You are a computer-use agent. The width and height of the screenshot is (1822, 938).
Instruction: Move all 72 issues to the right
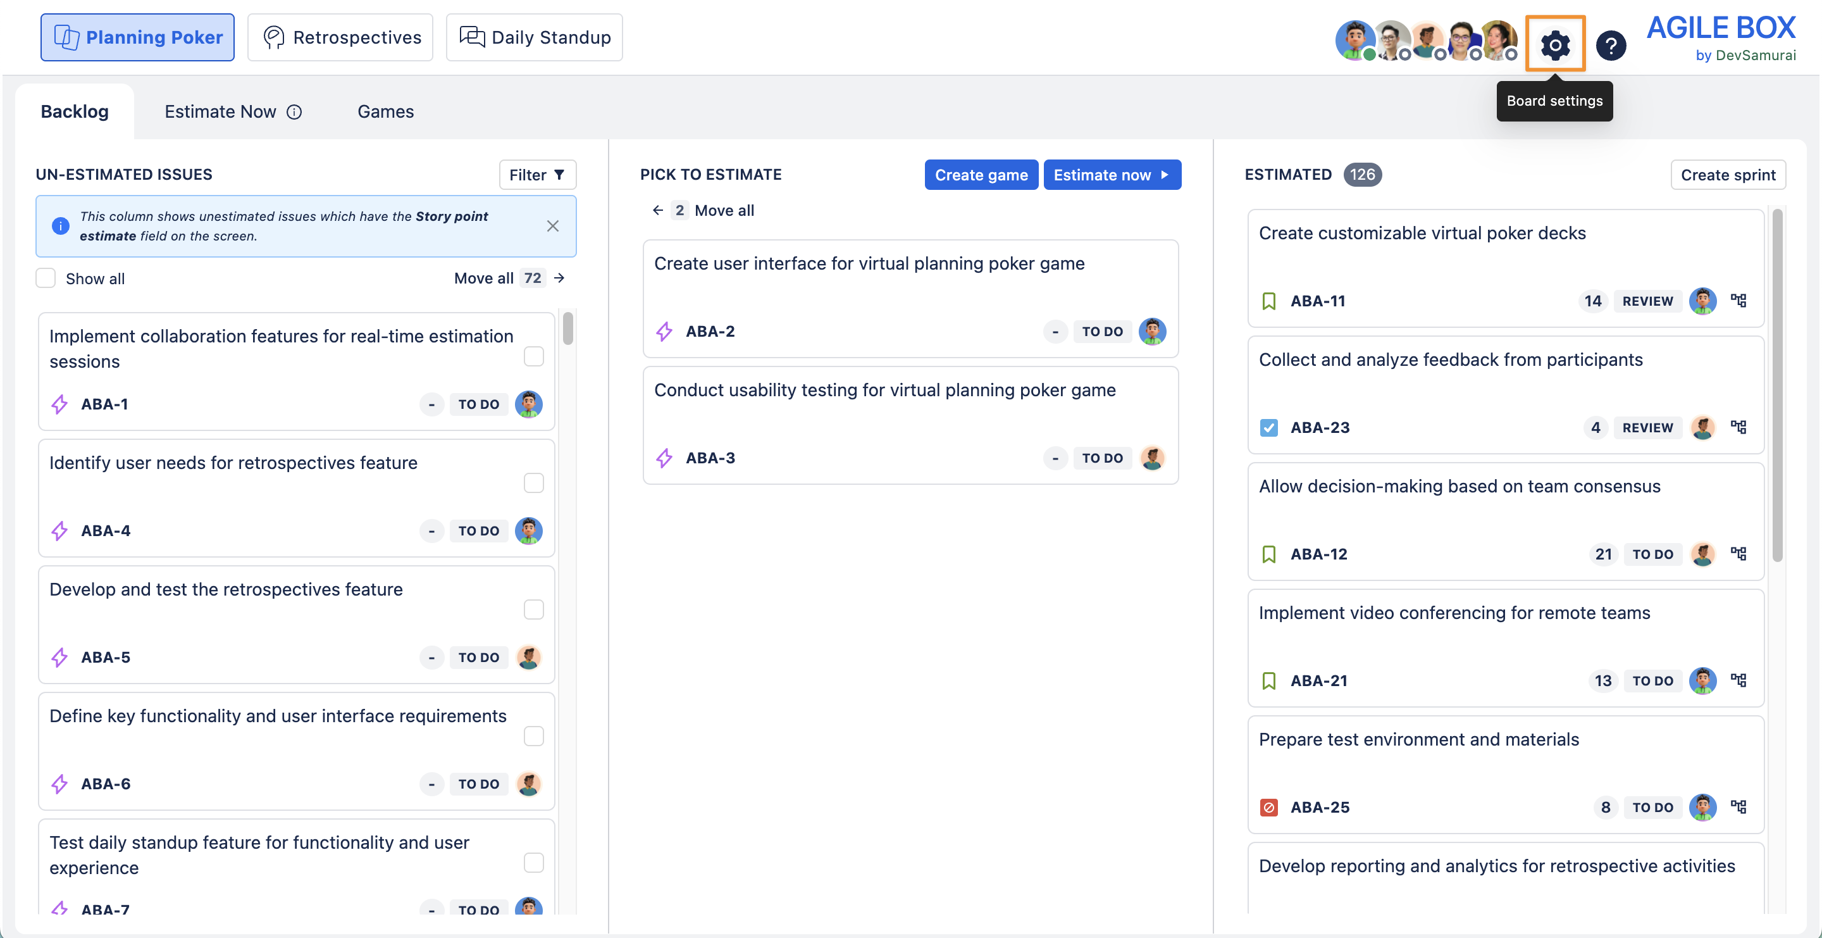pos(509,278)
